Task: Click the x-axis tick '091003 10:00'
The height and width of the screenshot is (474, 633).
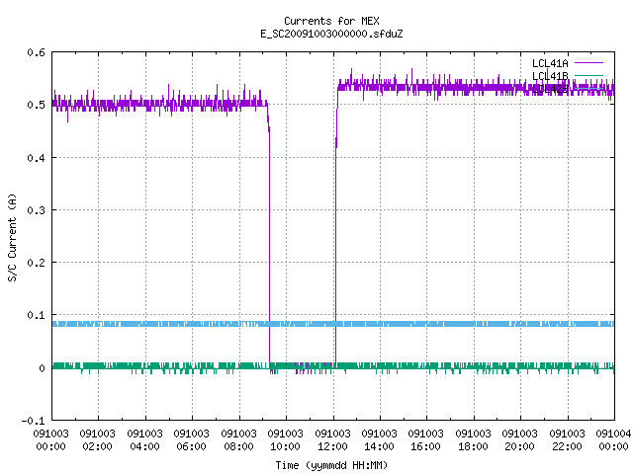Action: point(286,439)
